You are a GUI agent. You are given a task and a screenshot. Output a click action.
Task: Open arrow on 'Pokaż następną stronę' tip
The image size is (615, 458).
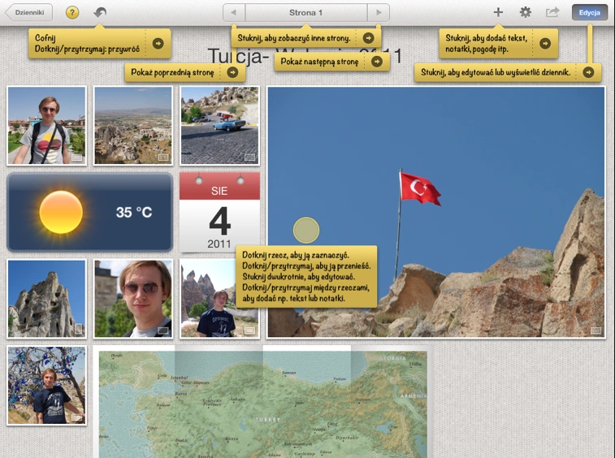pos(376,62)
